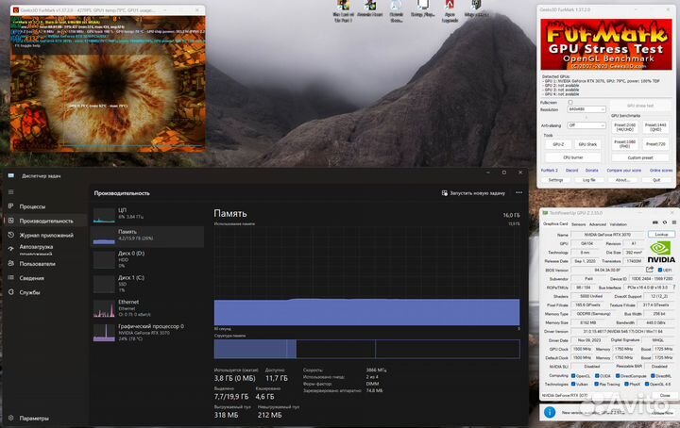
Task: Open the Discord link in FurMark
Action: (571, 170)
